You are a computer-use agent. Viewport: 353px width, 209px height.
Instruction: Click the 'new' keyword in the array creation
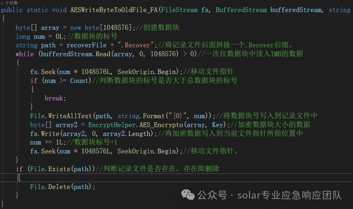click(76, 28)
